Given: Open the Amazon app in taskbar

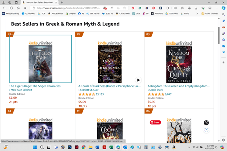Looking at the screenshot, I should pyautogui.click(x=174, y=147).
